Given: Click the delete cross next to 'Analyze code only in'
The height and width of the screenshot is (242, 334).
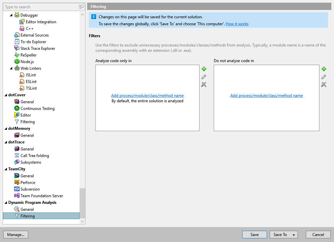Looking at the screenshot, I should [204, 85].
